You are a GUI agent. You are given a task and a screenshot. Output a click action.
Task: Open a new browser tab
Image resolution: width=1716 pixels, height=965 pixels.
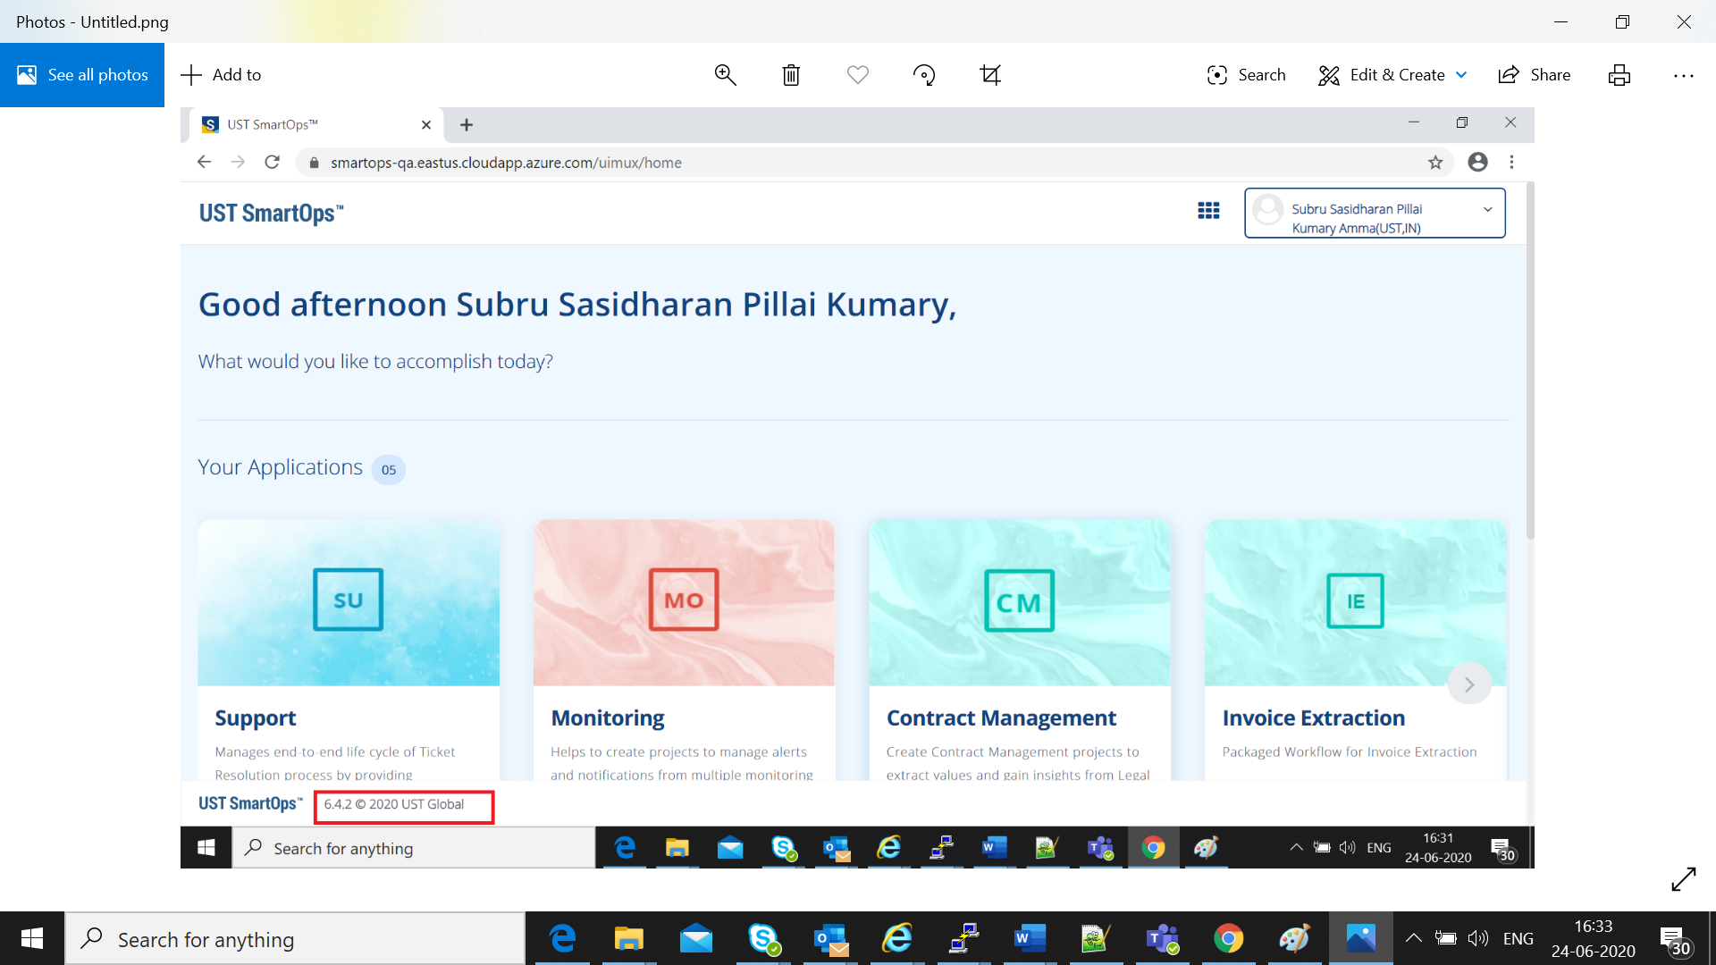(467, 125)
